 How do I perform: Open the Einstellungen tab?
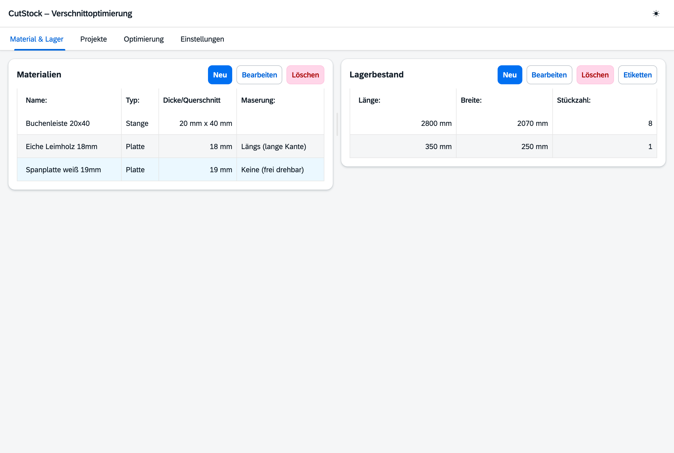tap(202, 39)
